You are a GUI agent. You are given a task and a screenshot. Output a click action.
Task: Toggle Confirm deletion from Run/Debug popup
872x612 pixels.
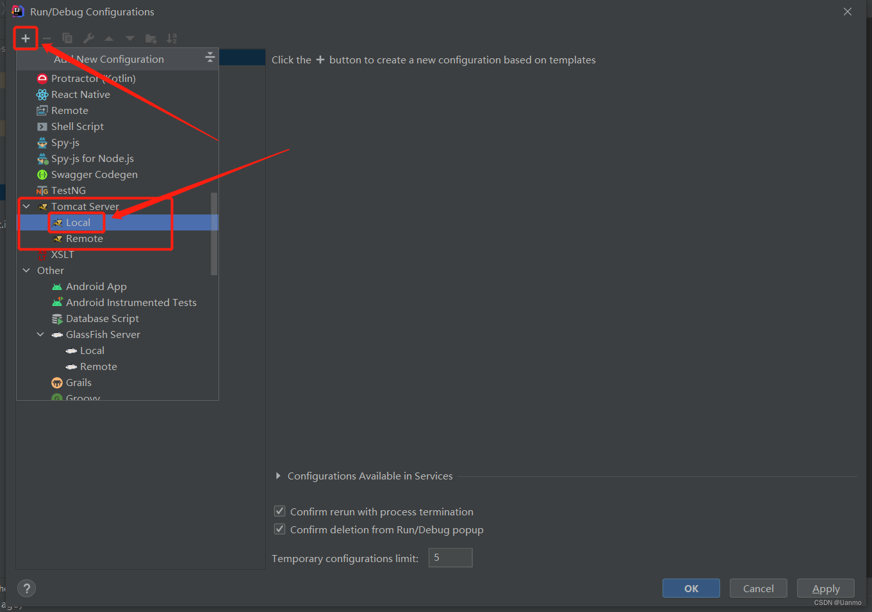[279, 529]
